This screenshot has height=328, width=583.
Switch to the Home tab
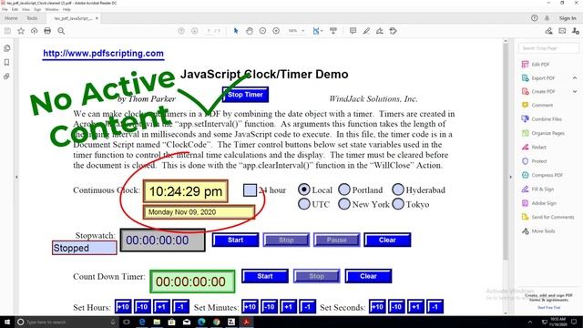(11, 18)
